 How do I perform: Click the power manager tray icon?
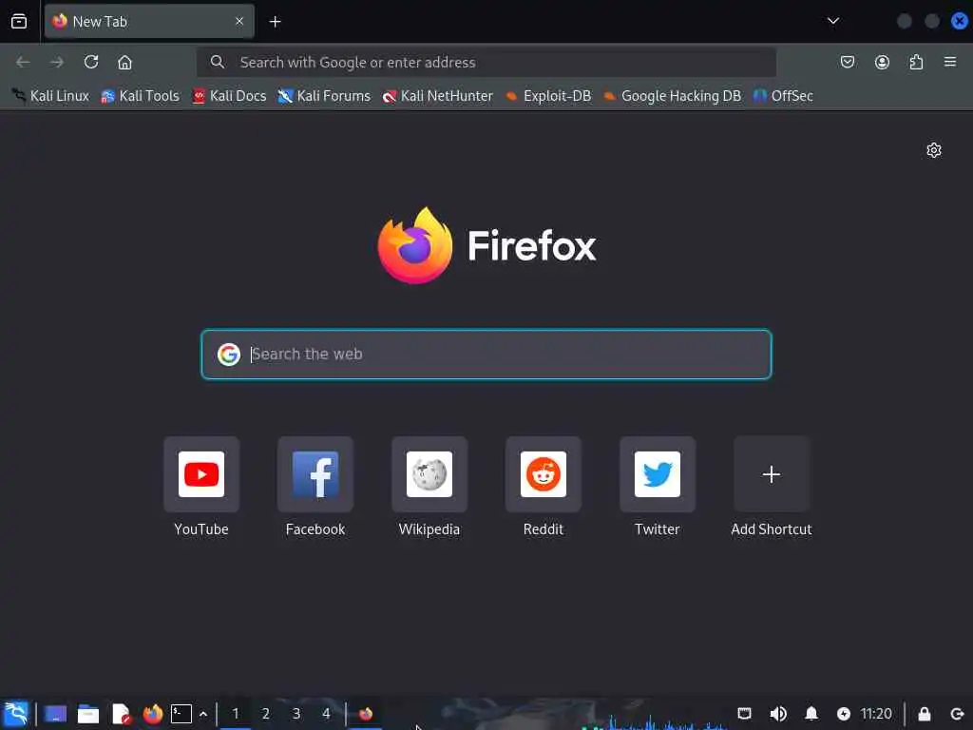[x=844, y=714]
